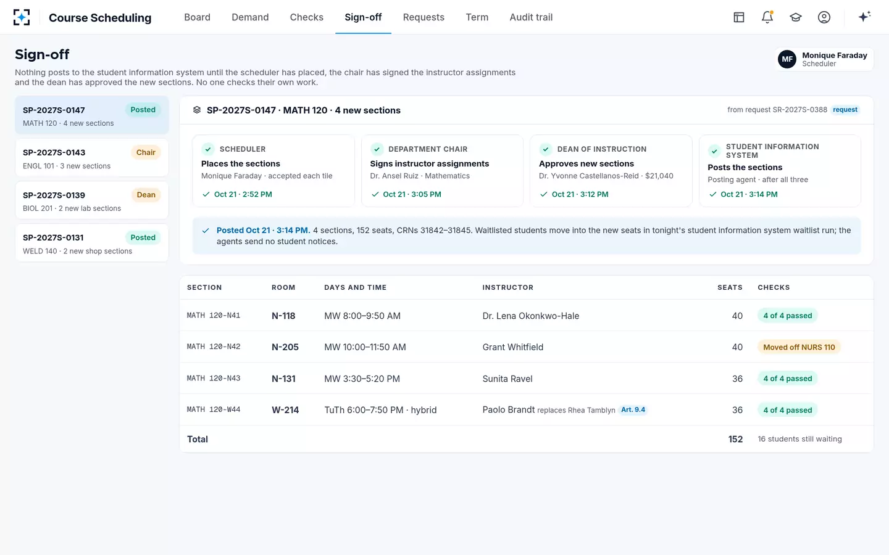Switch to the Demand tab
The height and width of the screenshot is (555, 889).
pyautogui.click(x=250, y=17)
